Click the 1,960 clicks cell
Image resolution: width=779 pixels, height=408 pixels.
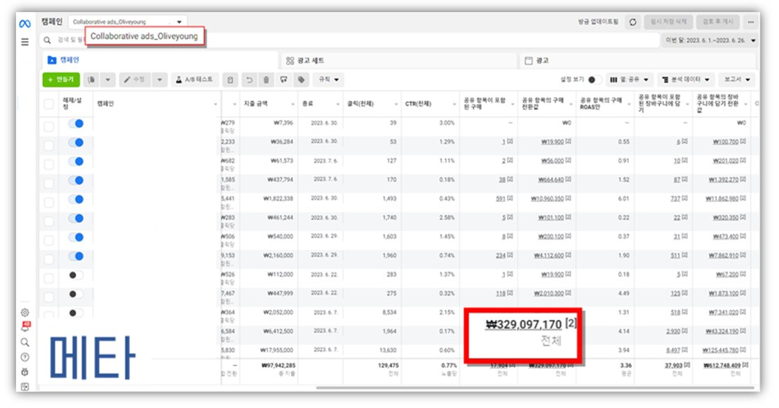[x=390, y=255]
